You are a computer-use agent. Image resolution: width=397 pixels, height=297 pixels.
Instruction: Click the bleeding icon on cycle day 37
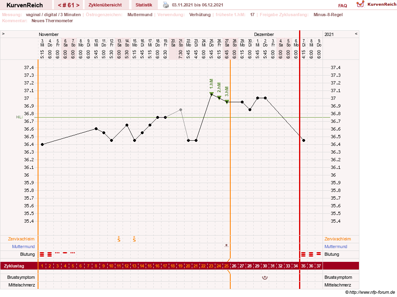coord(319,253)
